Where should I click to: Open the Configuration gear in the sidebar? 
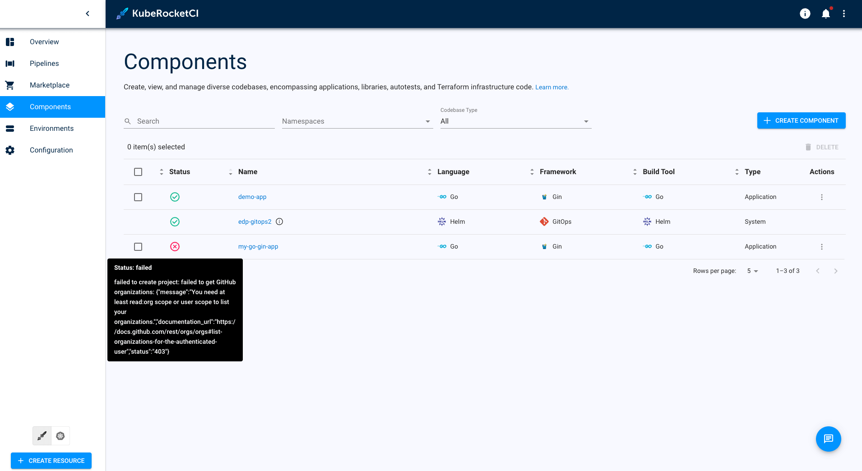pyautogui.click(x=10, y=150)
